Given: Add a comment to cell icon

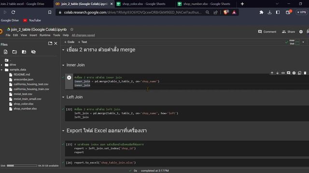Looking at the screenshot, I should point(289,73).
